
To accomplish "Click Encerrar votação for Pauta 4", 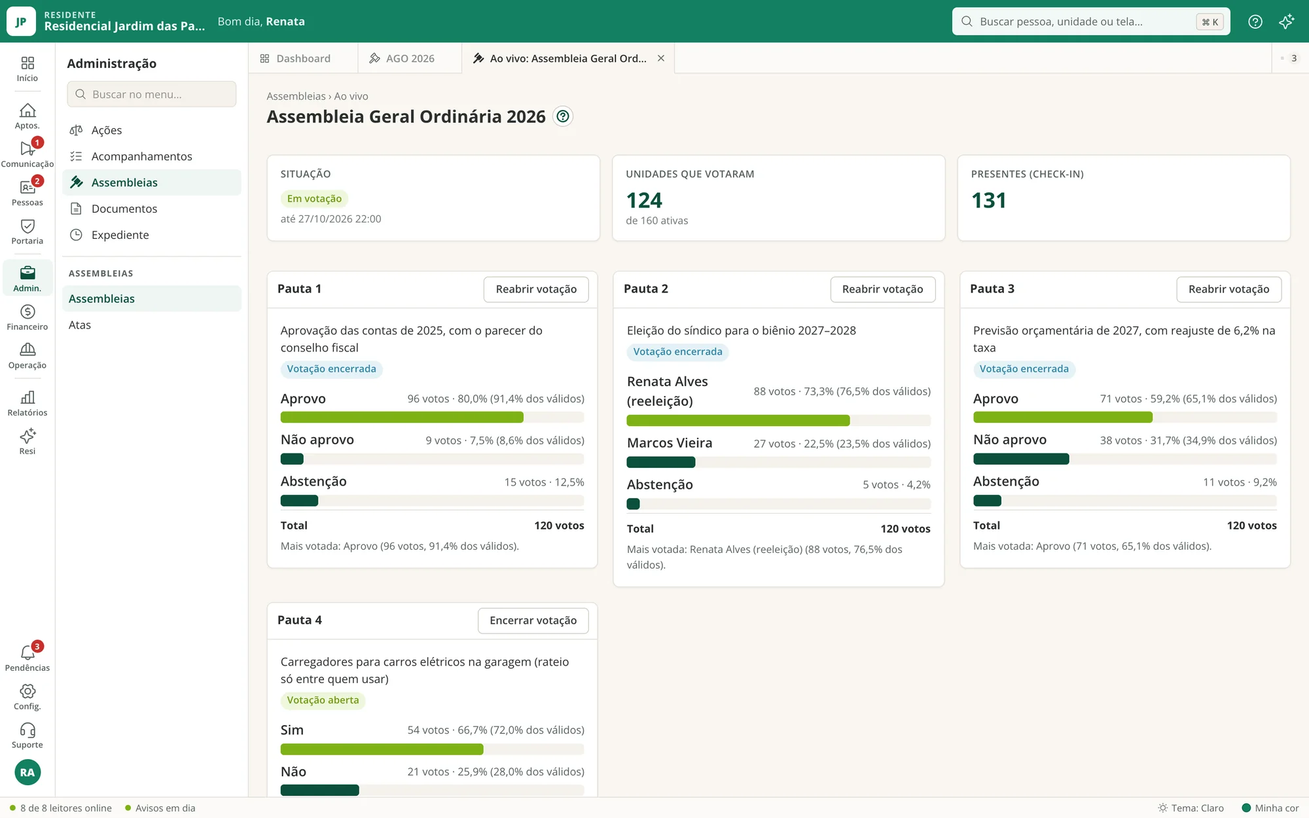I will click(533, 620).
